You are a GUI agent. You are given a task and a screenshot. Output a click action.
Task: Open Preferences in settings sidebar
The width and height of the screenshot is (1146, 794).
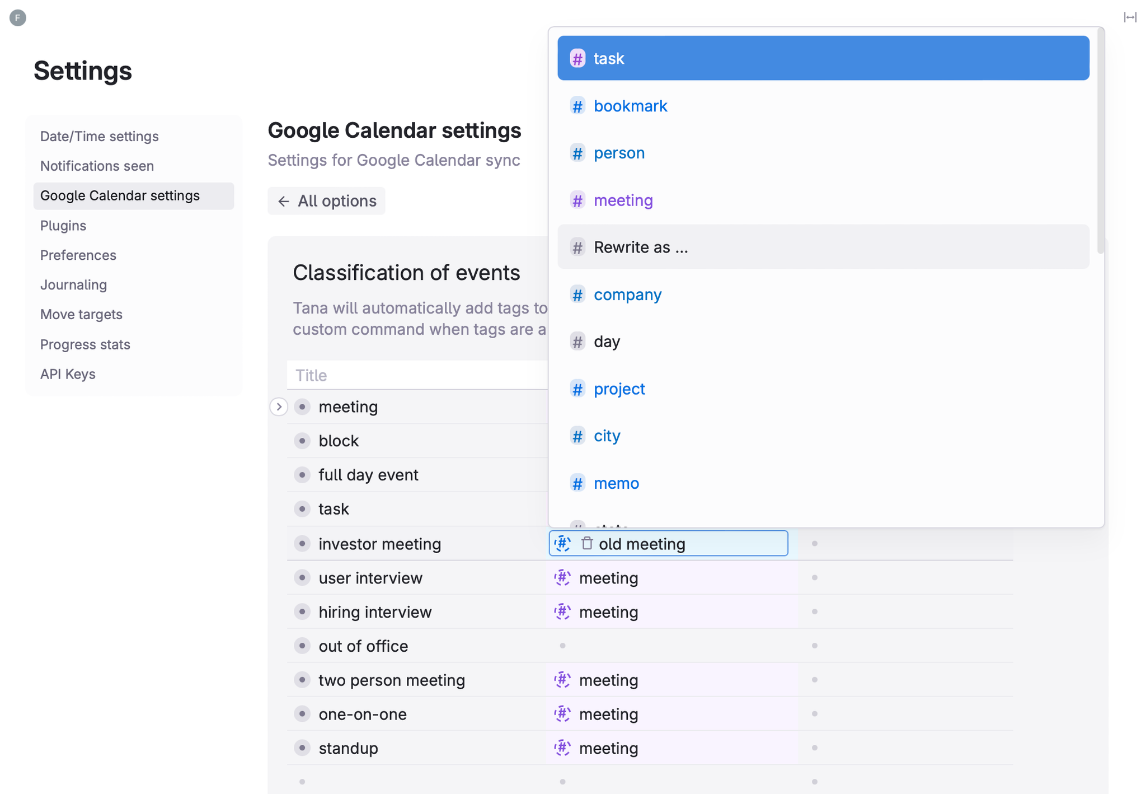(78, 255)
